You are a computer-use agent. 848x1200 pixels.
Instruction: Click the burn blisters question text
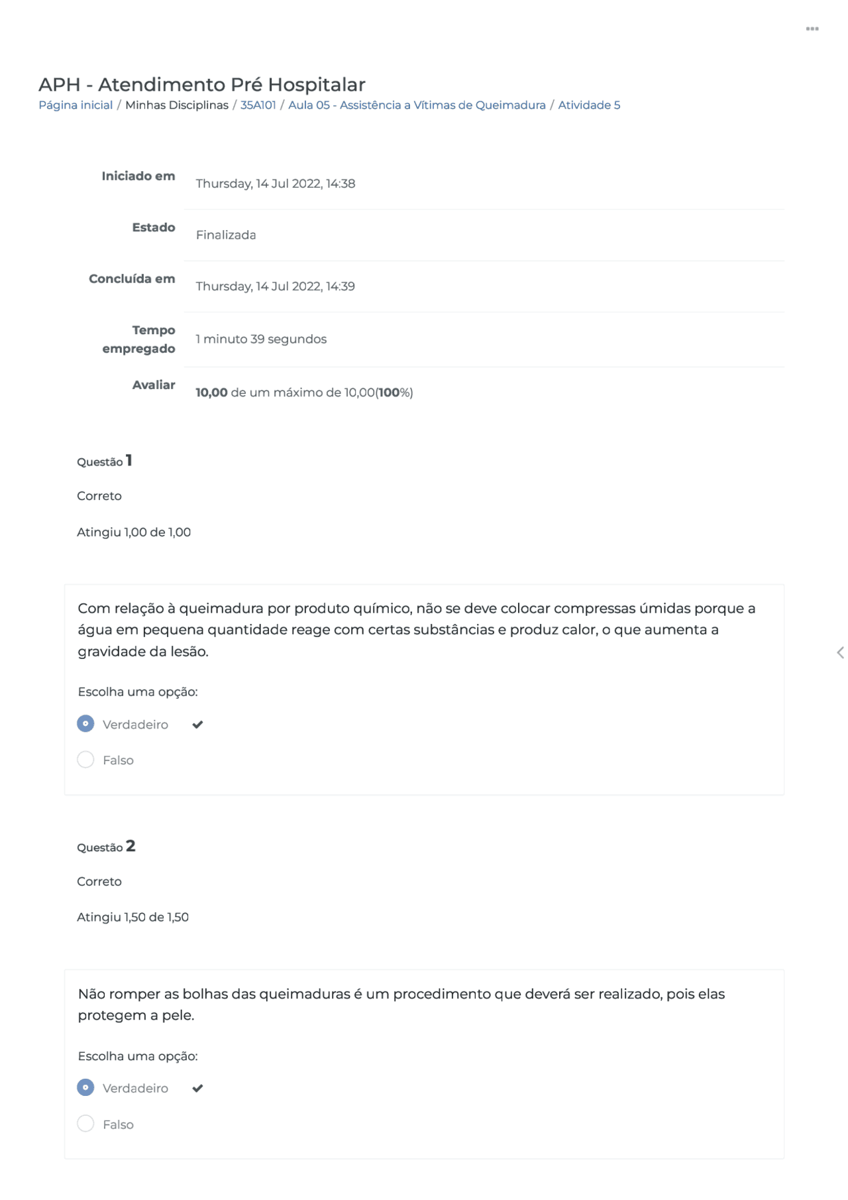pyautogui.click(x=401, y=1004)
